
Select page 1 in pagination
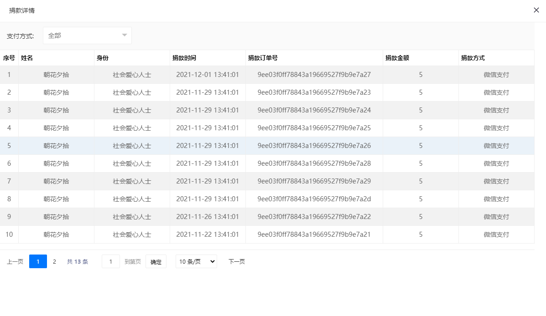coord(38,261)
